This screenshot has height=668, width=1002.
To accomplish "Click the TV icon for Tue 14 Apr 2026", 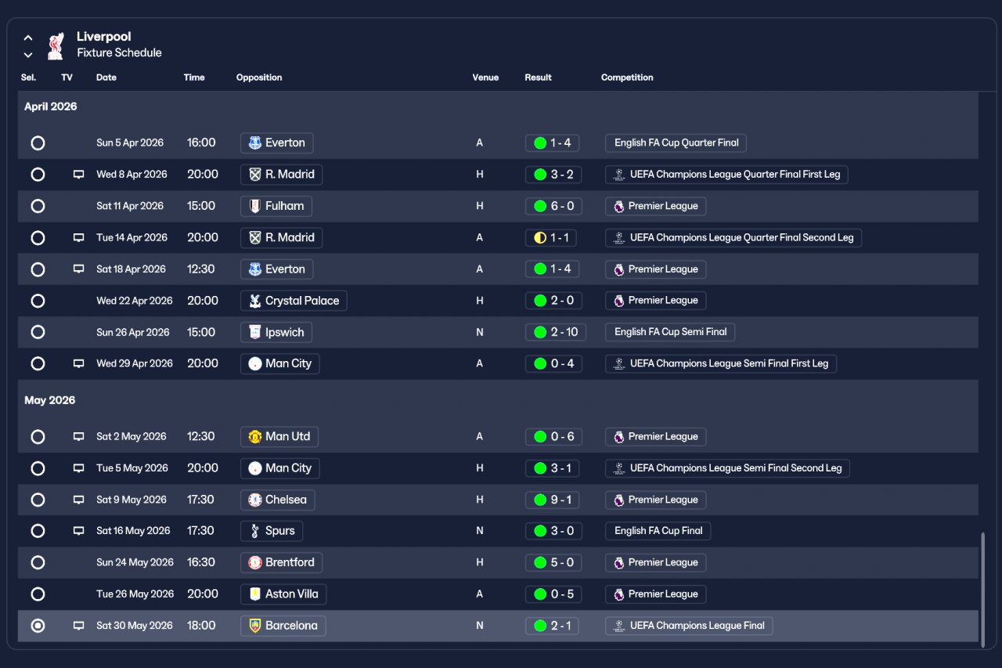I will [78, 237].
